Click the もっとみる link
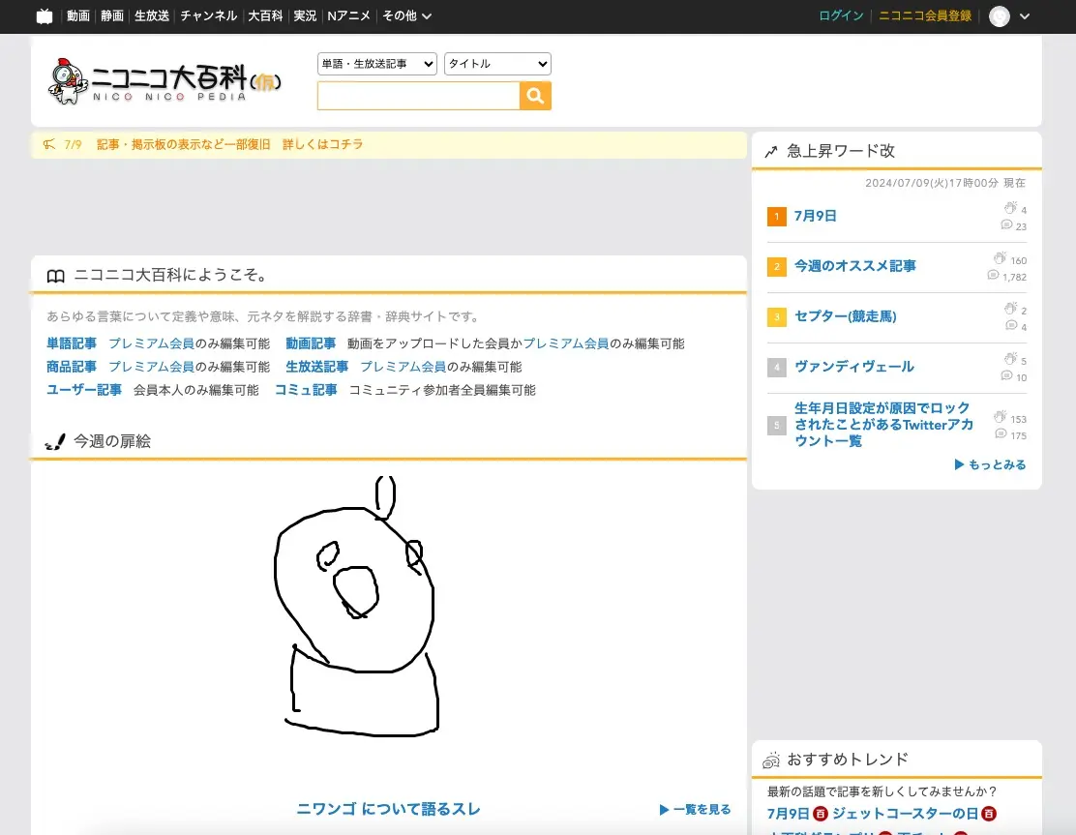This screenshot has width=1076, height=835. click(x=990, y=464)
